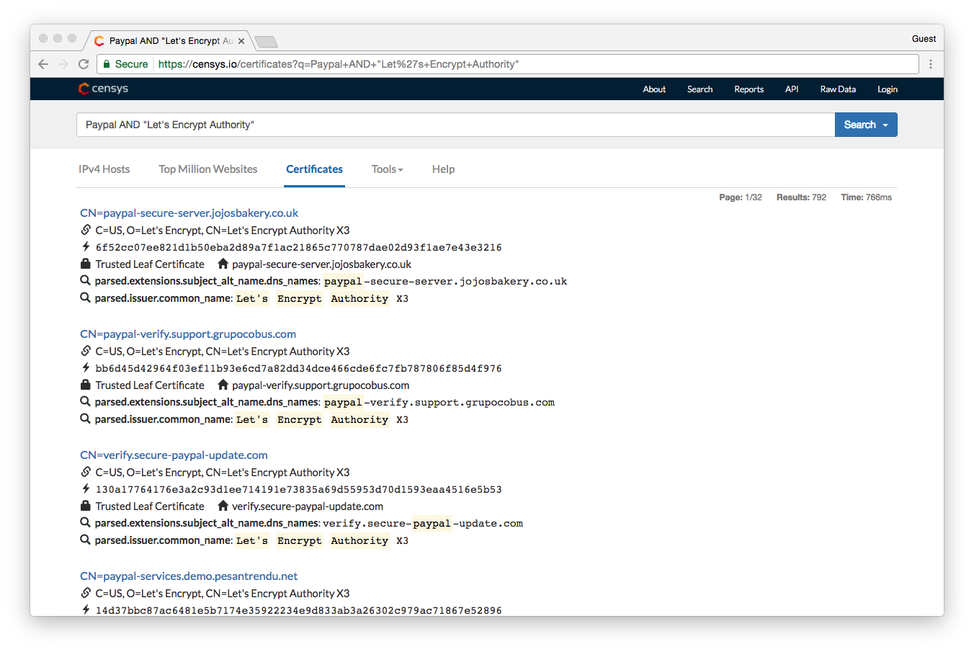Click home icon next to verify.secure-paypal-update.com
The width and height of the screenshot is (974, 652).
pyautogui.click(x=223, y=506)
